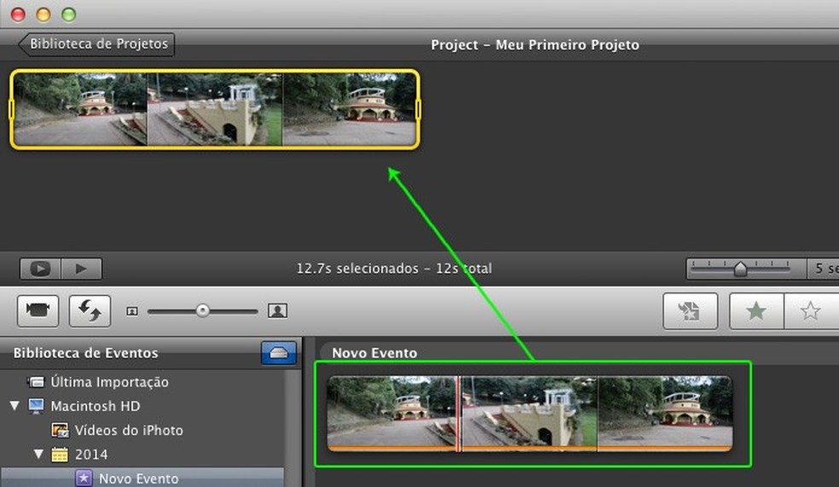Collapse the Macintosh HD tree item
The height and width of the screenshot is (487, 839).
(x=14, y=406)
